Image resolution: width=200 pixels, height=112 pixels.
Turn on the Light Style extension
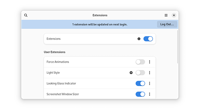140,73
